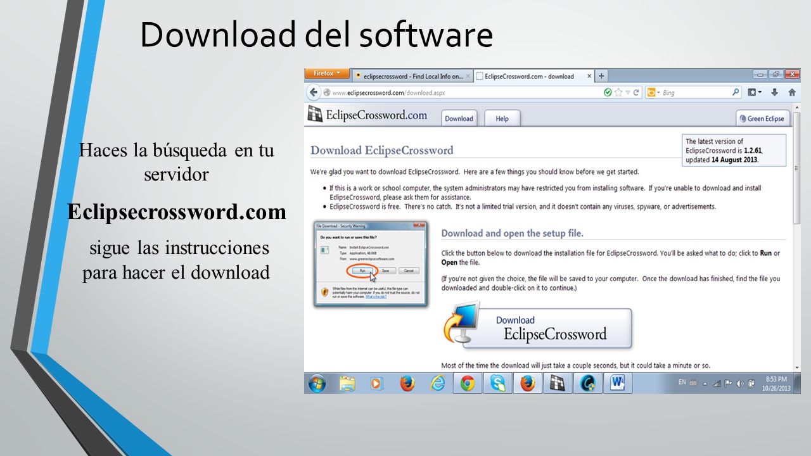This screenshot has width=811, height=456.
Task: Open the Windows Start menu
Action: [x=317, y=383]
